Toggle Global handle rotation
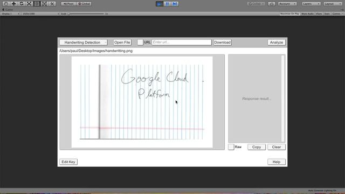The width and height of the screenshot is (345, 194). [x=84, y=4]
